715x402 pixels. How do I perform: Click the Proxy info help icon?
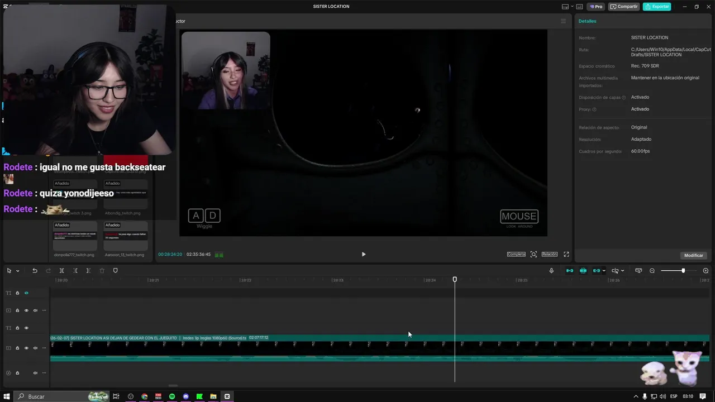(594, 109)
